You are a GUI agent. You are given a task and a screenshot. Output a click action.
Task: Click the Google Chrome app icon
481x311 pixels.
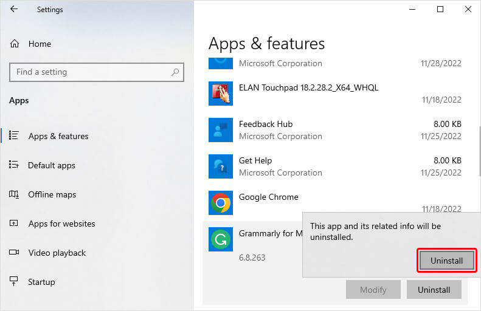pos(221,203)
